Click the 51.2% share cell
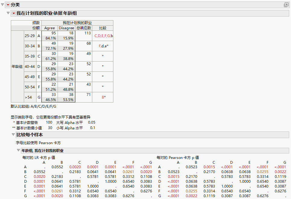Image resolution: width=291 pixels, height=199 pixels. [x=50, y=89]
